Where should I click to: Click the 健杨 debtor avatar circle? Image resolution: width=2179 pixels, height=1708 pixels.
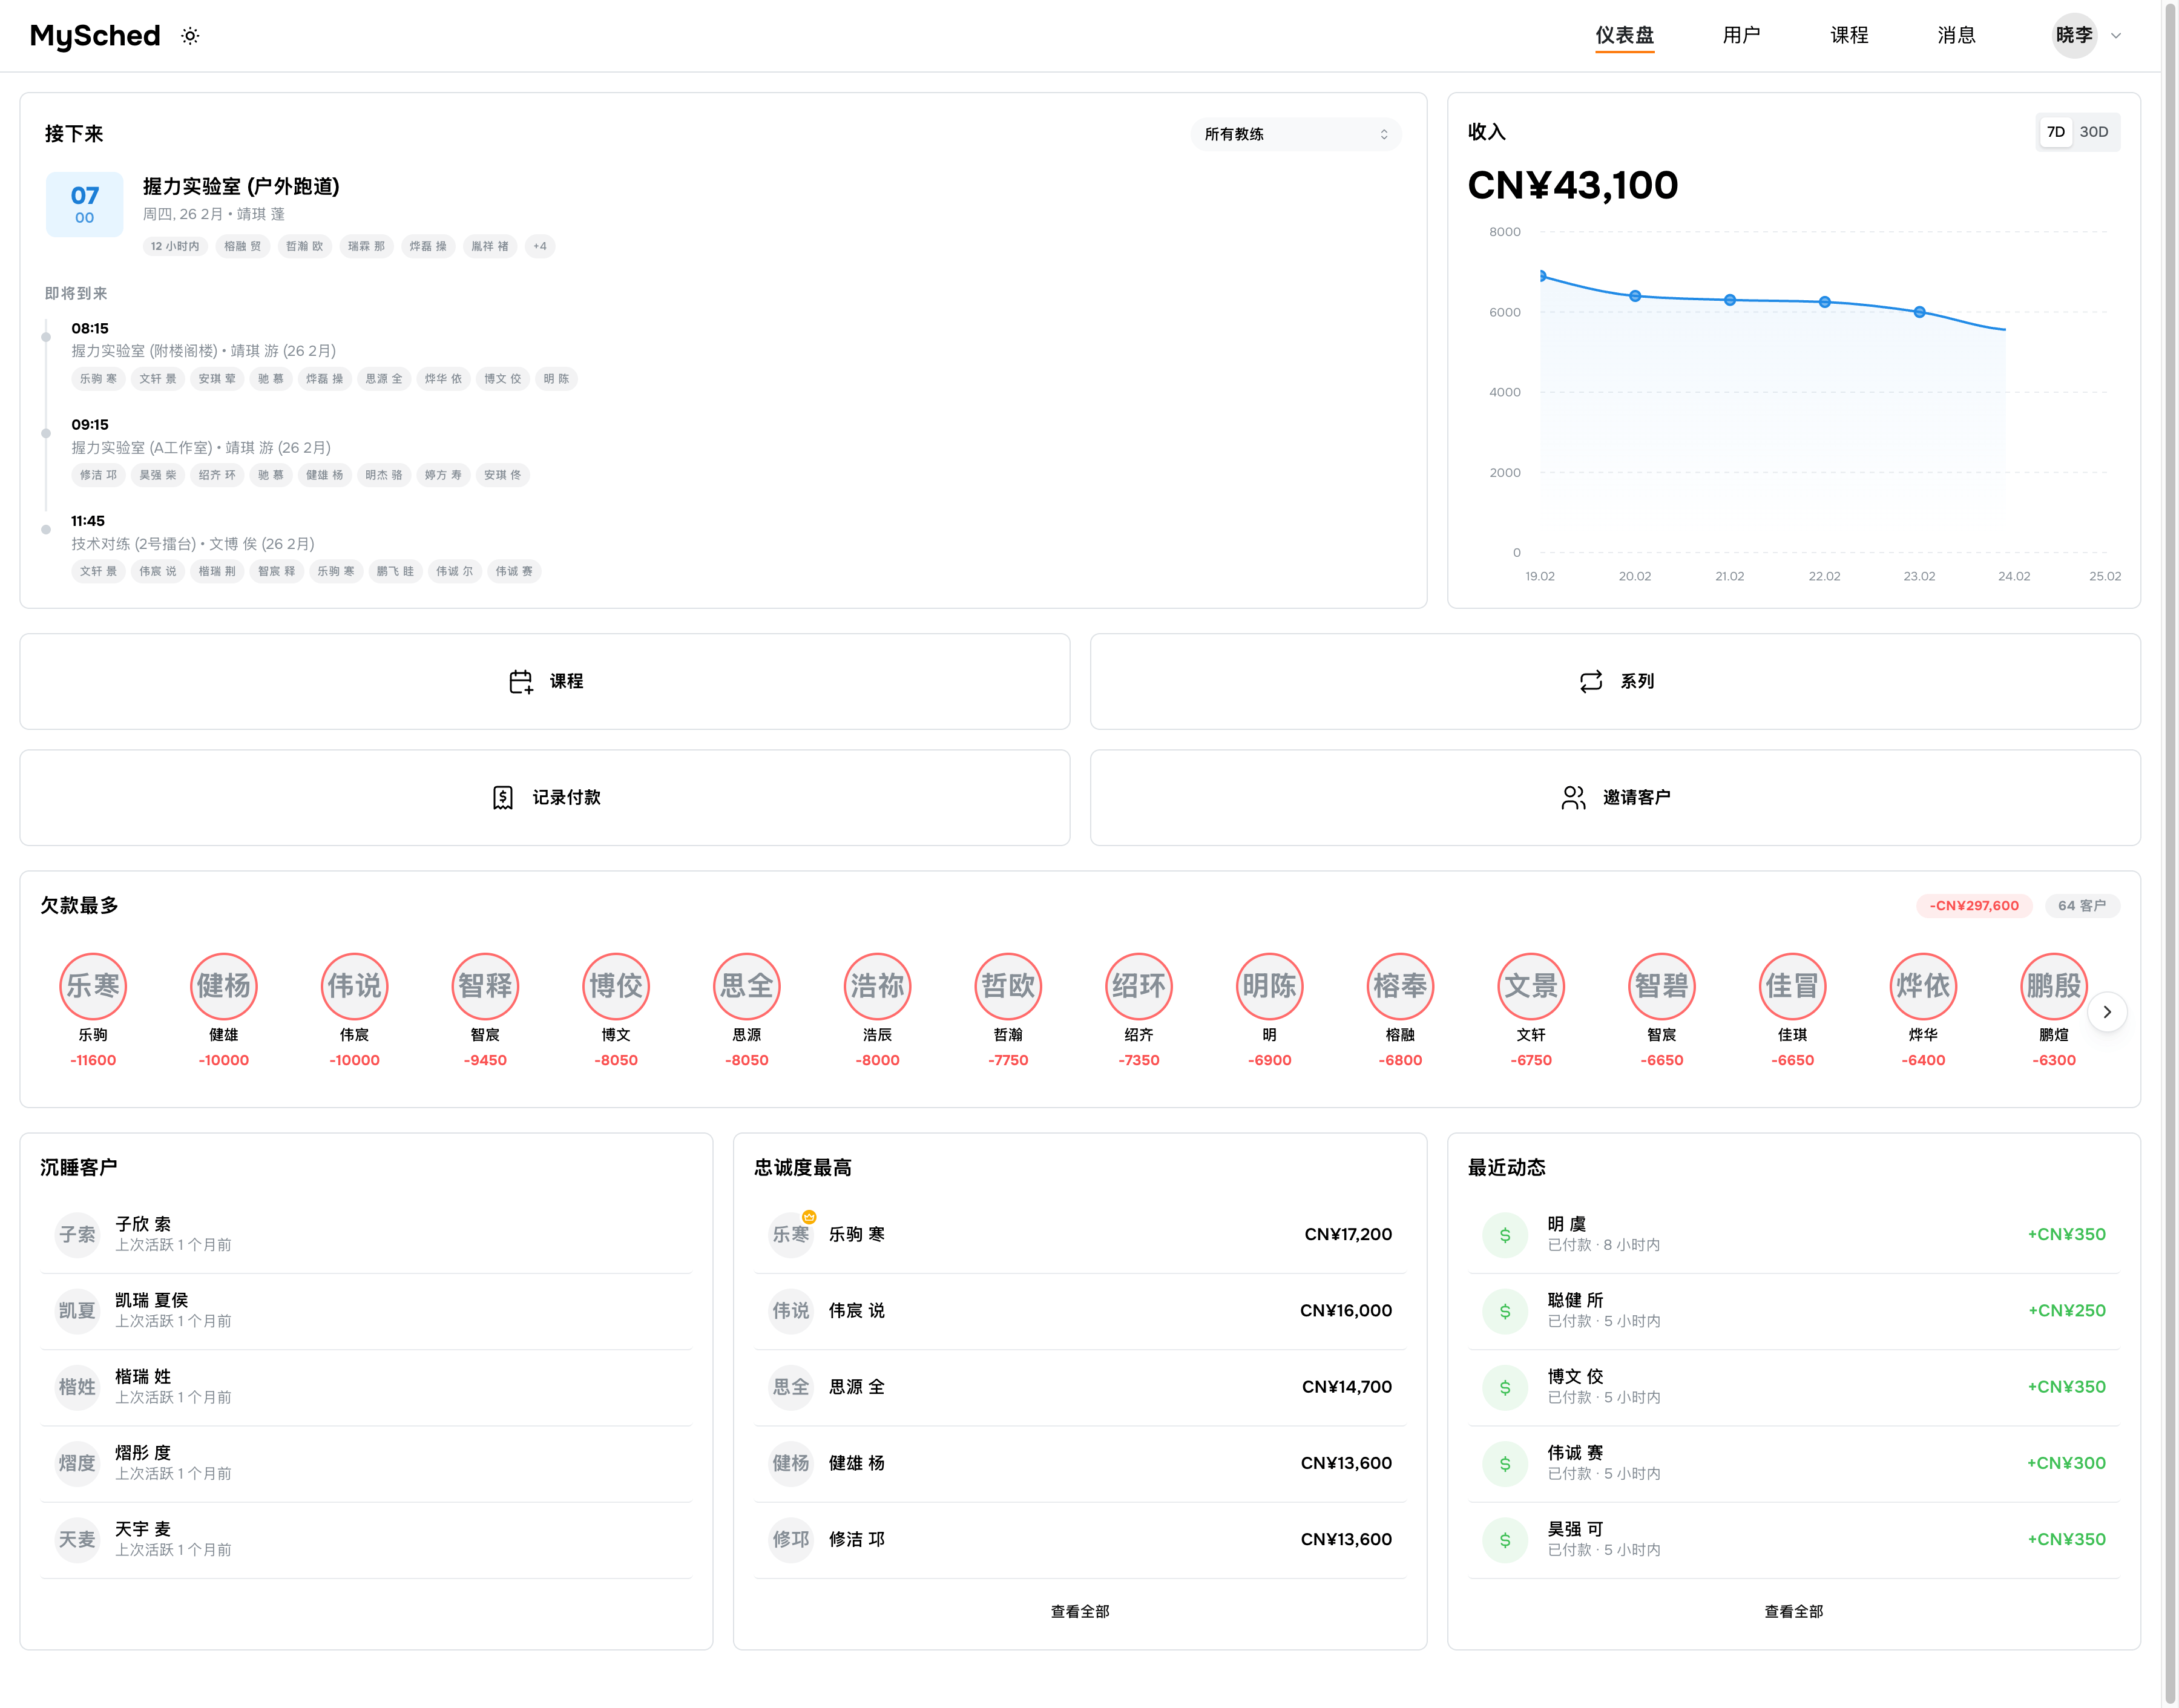[223, 986]
